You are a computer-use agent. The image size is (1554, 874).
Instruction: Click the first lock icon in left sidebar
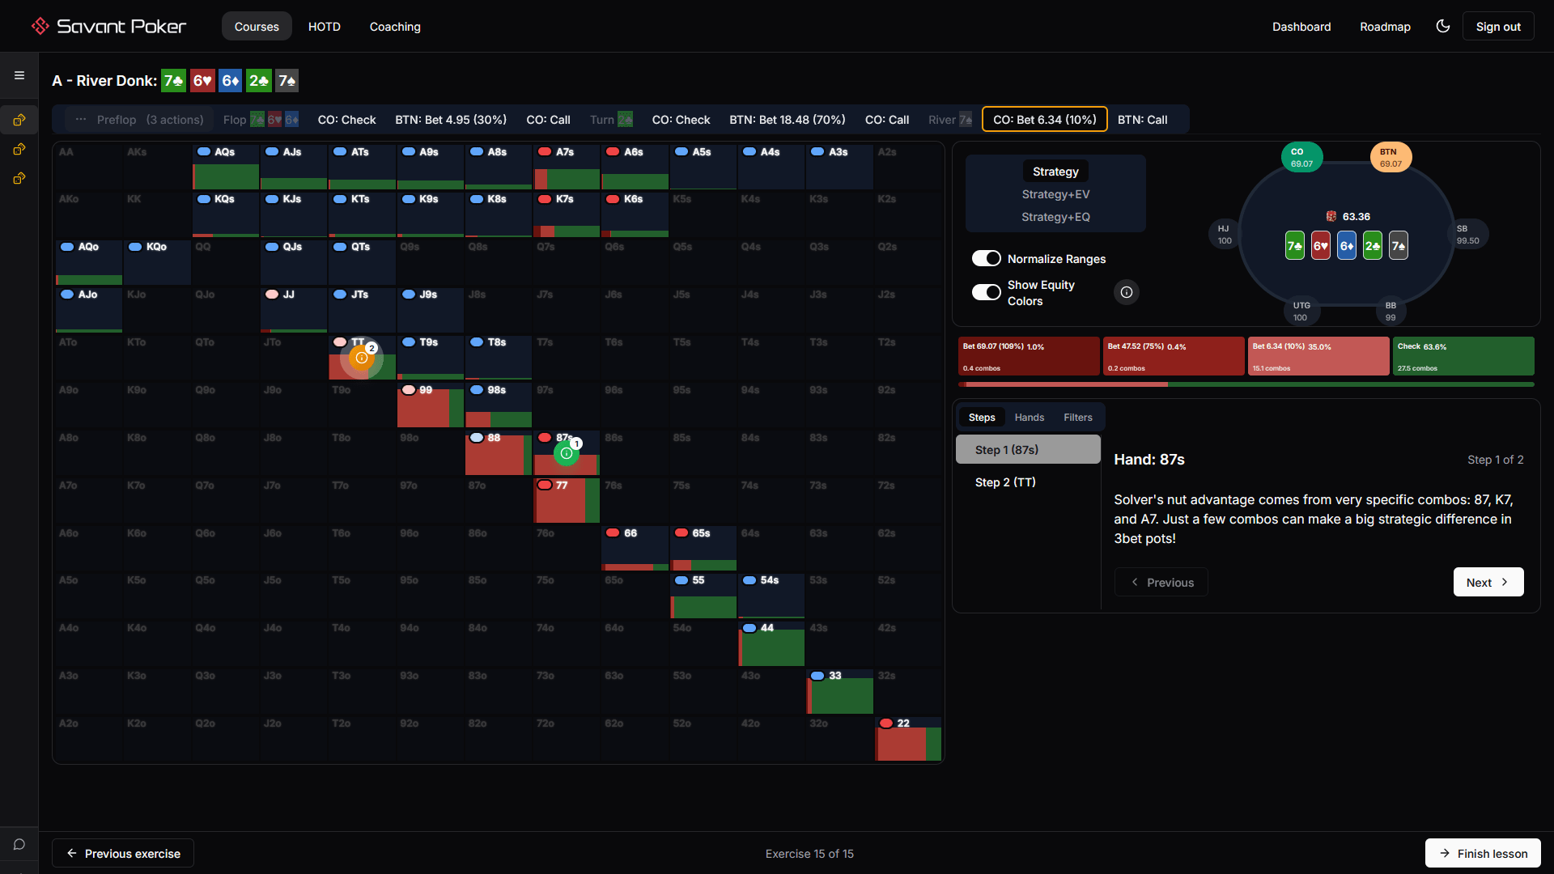click(19, 120)
